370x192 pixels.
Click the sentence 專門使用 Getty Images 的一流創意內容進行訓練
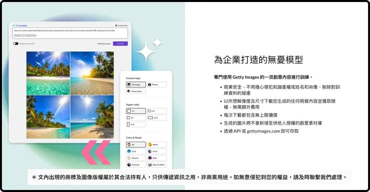tap(263, 77)
